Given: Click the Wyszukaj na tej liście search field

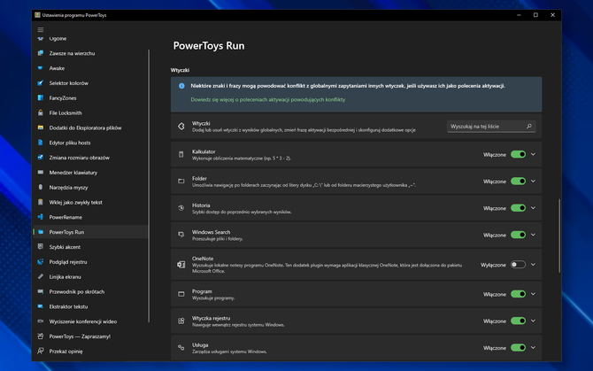Looking at the screenshot, I should tap(491, 127).
